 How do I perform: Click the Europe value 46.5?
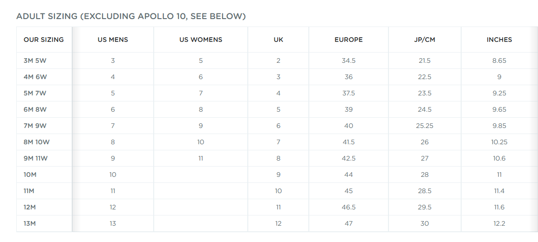pyautogui.click(x=348, y=208)
